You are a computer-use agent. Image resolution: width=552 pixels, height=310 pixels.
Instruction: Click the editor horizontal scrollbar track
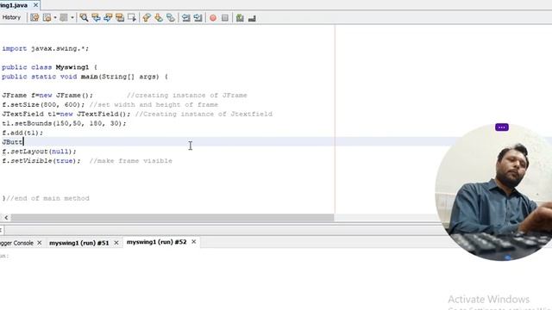(x=172, y=218)
